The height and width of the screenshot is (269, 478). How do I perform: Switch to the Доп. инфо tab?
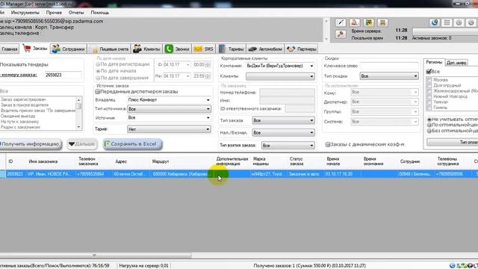[456, 63]
